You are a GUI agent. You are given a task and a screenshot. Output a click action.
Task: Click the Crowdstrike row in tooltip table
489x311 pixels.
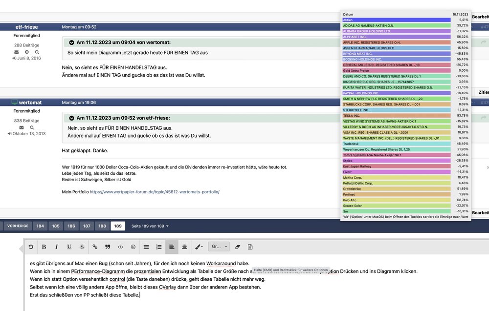tap(397, 188)
